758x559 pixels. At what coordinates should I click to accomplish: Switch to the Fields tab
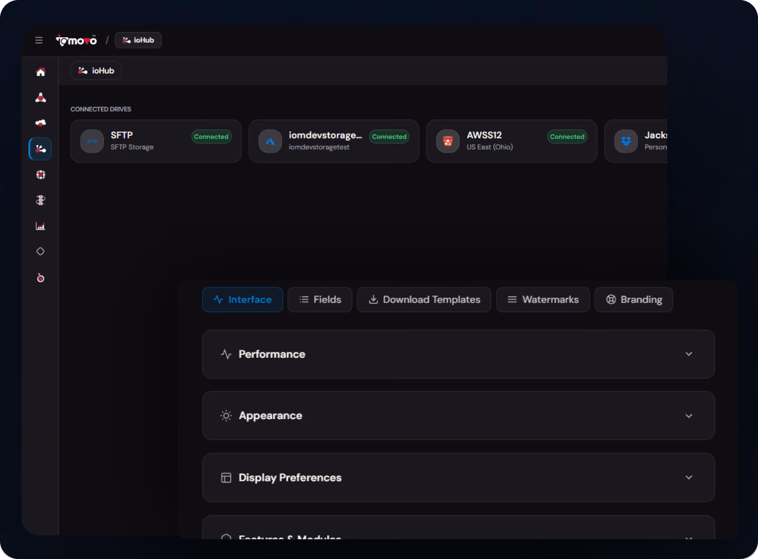320,299
